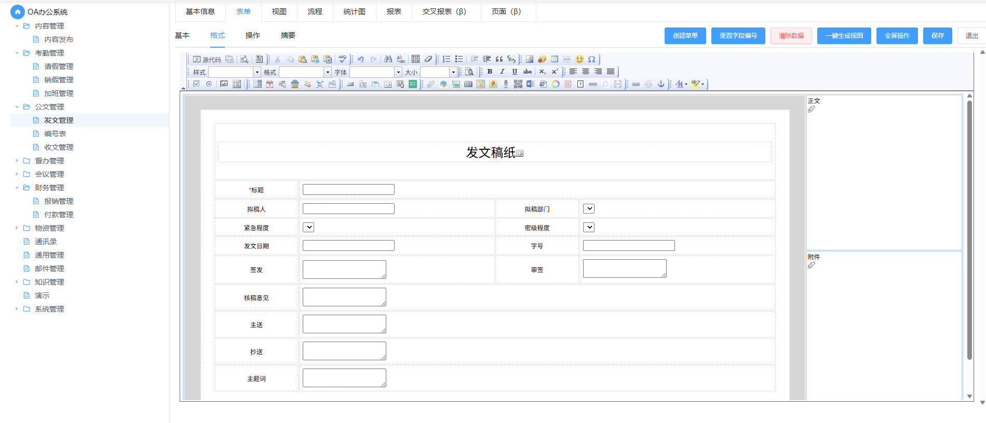Click the 创建菜单 button
The width and height of the screenshot is (986, 423).
(685, 36)
